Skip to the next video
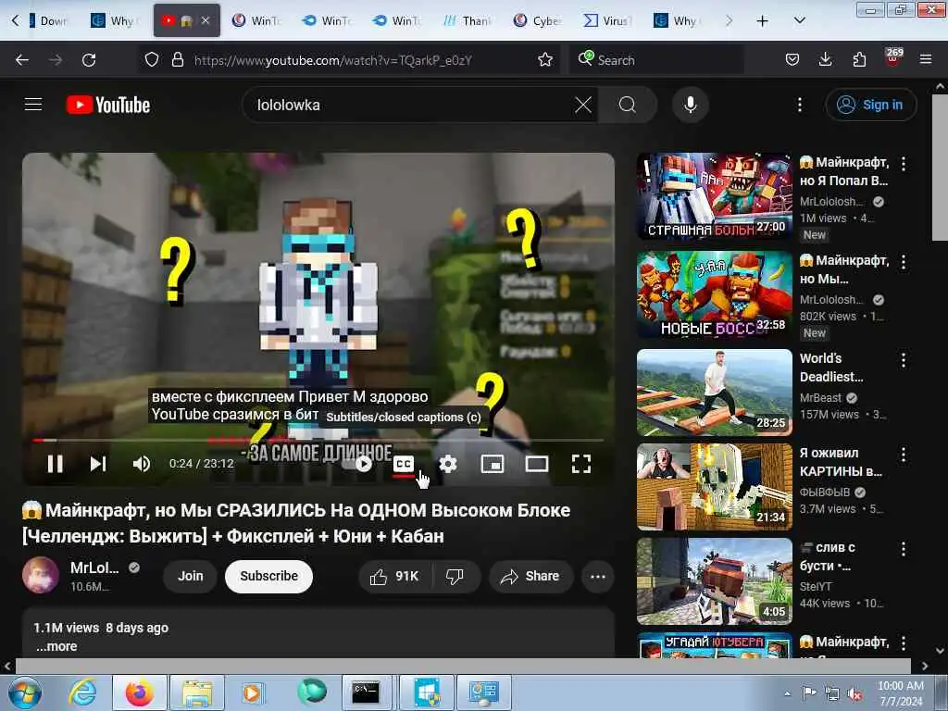Image resolution: width=948 pixels, height=711 pixels. click(98, 464)
